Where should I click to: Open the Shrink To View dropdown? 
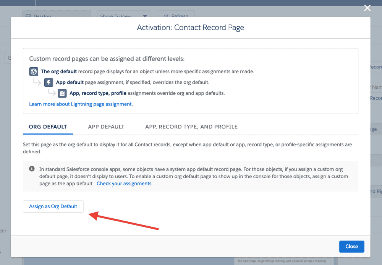(x=122, y=16)
